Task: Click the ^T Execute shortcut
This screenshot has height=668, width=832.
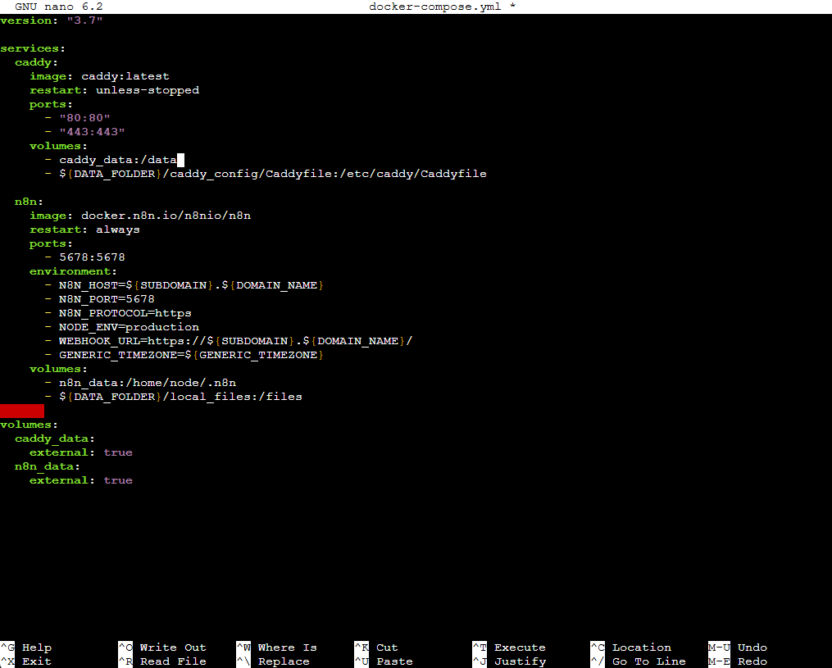Action: [x=509, y=648]
